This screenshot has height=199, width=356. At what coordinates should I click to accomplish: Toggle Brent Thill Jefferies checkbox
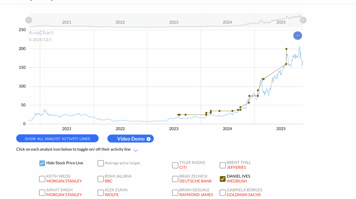point(222,165)
